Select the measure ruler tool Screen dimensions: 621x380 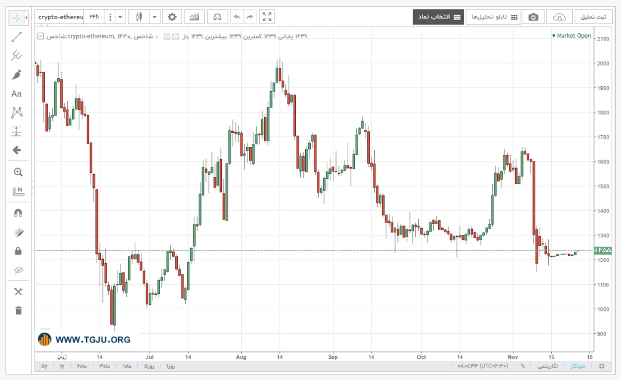(18, 191)
